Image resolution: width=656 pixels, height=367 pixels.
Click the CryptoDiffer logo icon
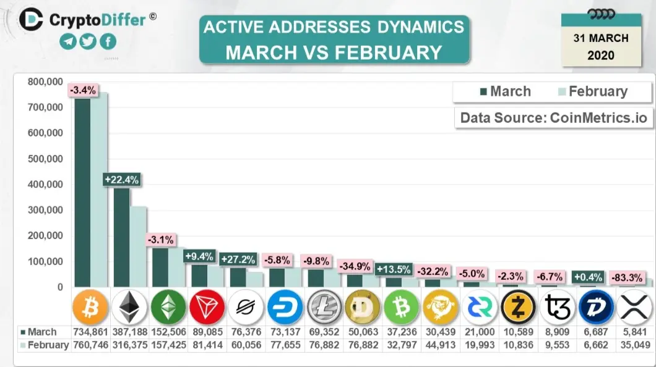(x=31, y=19)
